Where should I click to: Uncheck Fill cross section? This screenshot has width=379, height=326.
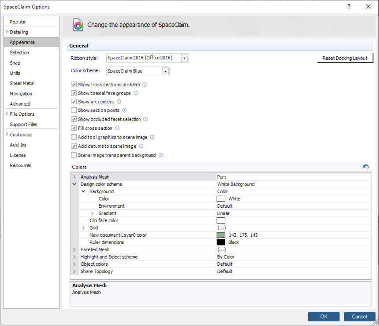74,128
